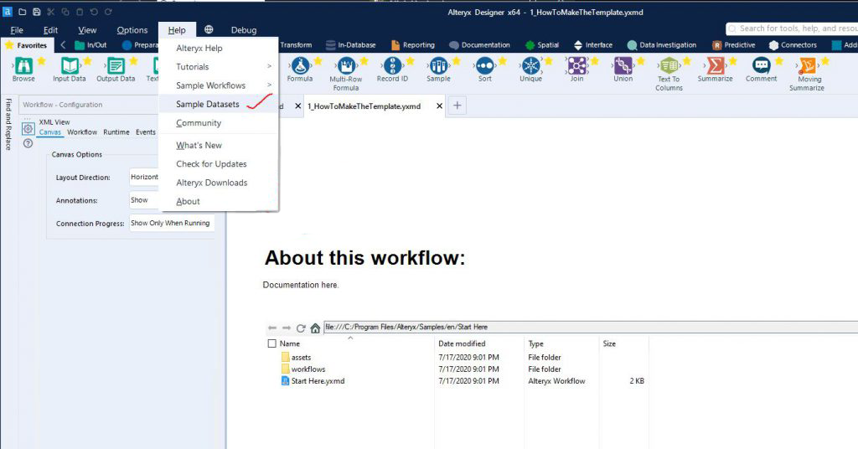Open the Find and Replace side panel
The height and width of the screenshot is (449, 858).
point(8,124)
